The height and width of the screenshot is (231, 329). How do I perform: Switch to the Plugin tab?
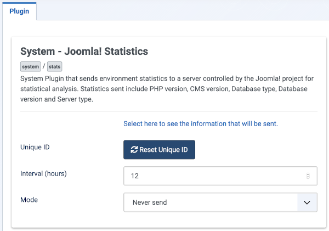tap(19, 11)
